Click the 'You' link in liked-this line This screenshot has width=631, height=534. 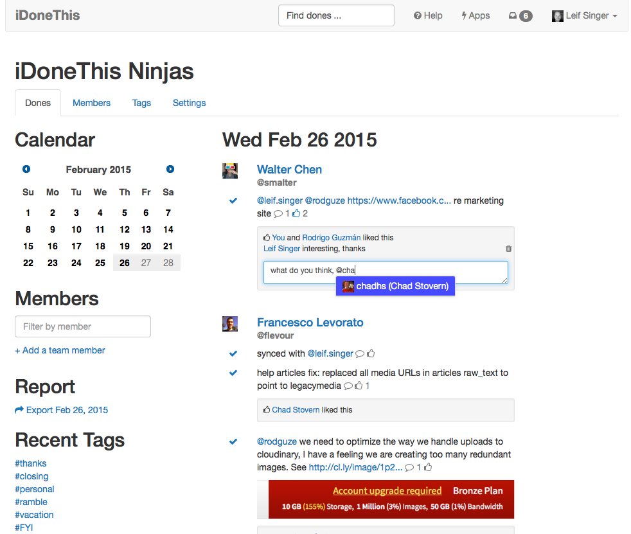278,237
